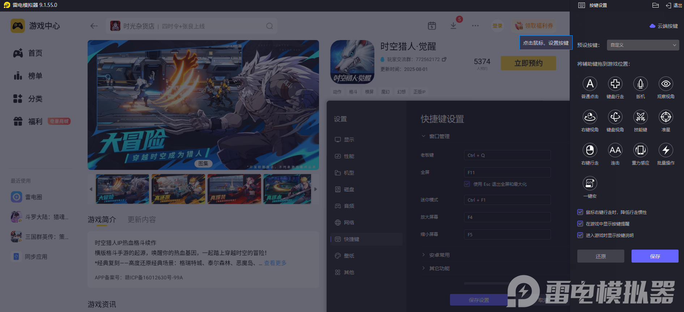Open the keymap folder icon
Screen dimensions: 684x312
click(655, 5)
